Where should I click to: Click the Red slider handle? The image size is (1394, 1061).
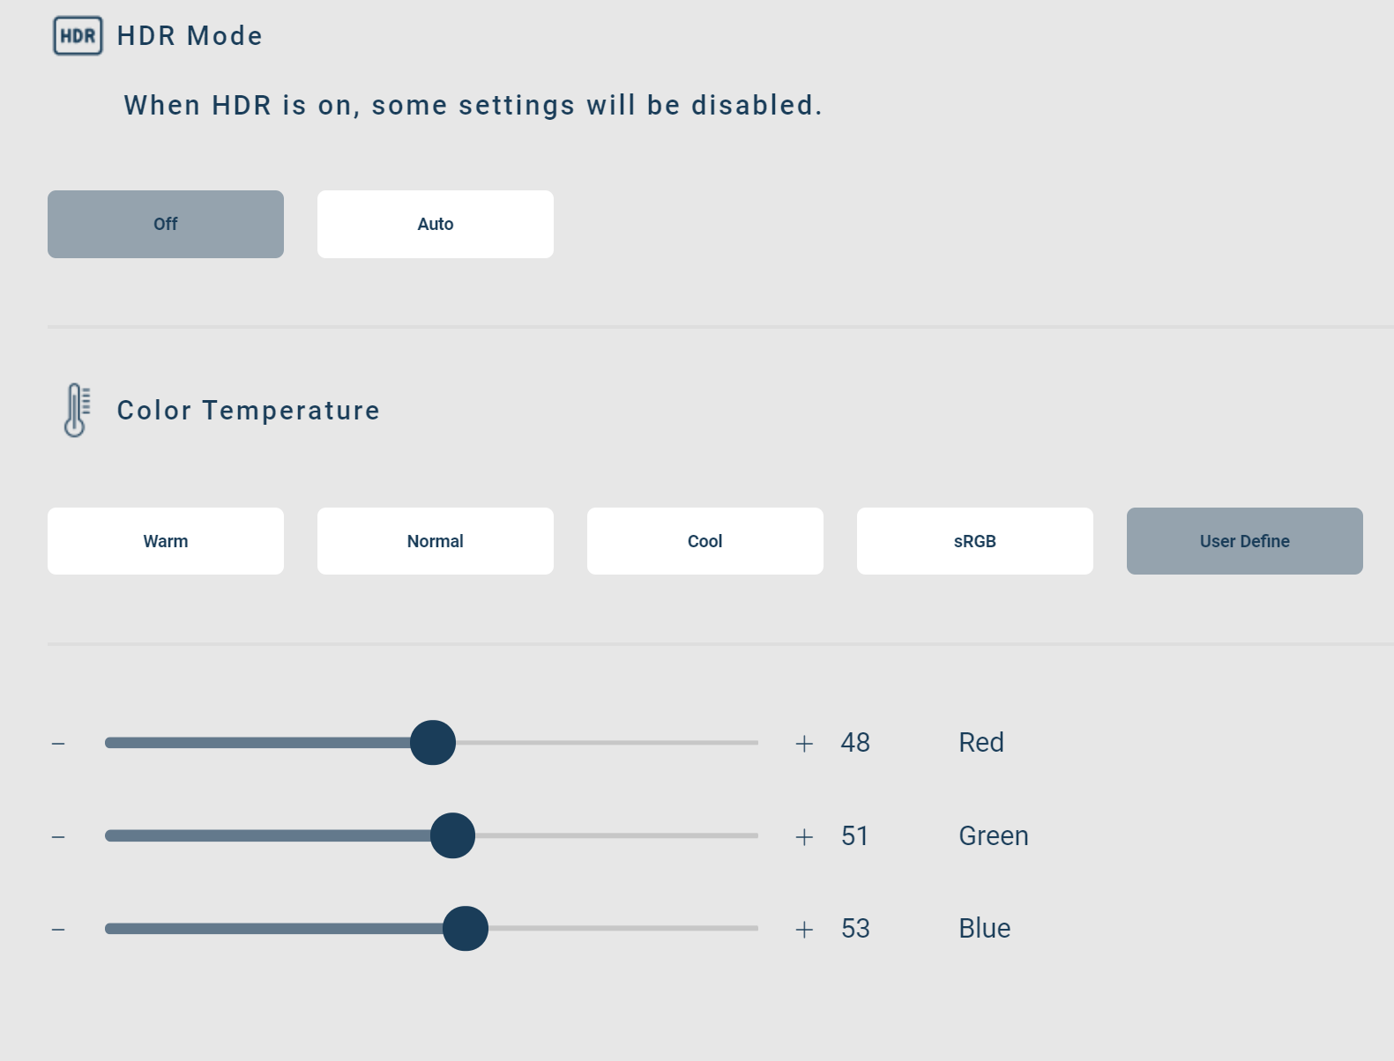point(433,743)
